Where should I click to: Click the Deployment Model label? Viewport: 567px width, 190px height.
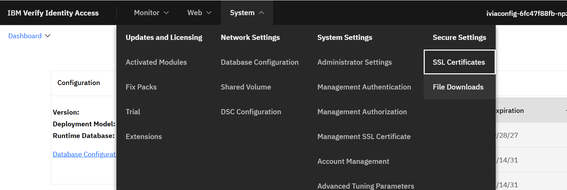coord(84,124)
